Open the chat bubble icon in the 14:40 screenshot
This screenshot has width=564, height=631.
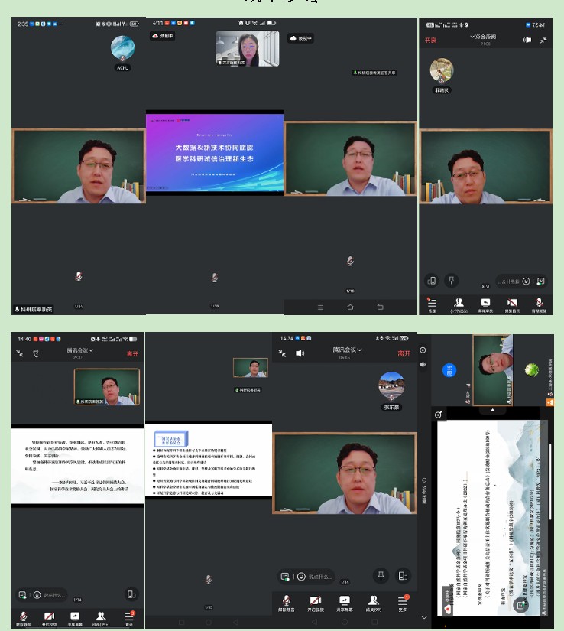[22, 594]
